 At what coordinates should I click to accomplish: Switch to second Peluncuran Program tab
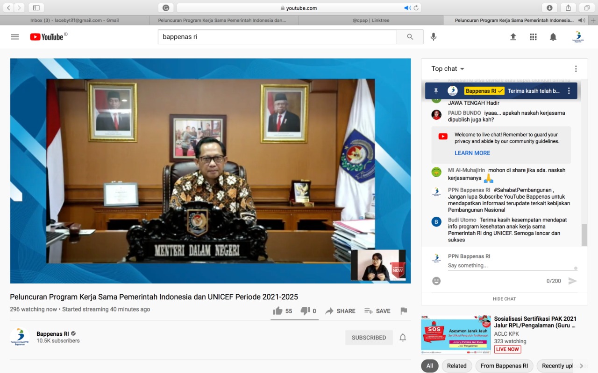pyautogui.click(x=224, y=21)
